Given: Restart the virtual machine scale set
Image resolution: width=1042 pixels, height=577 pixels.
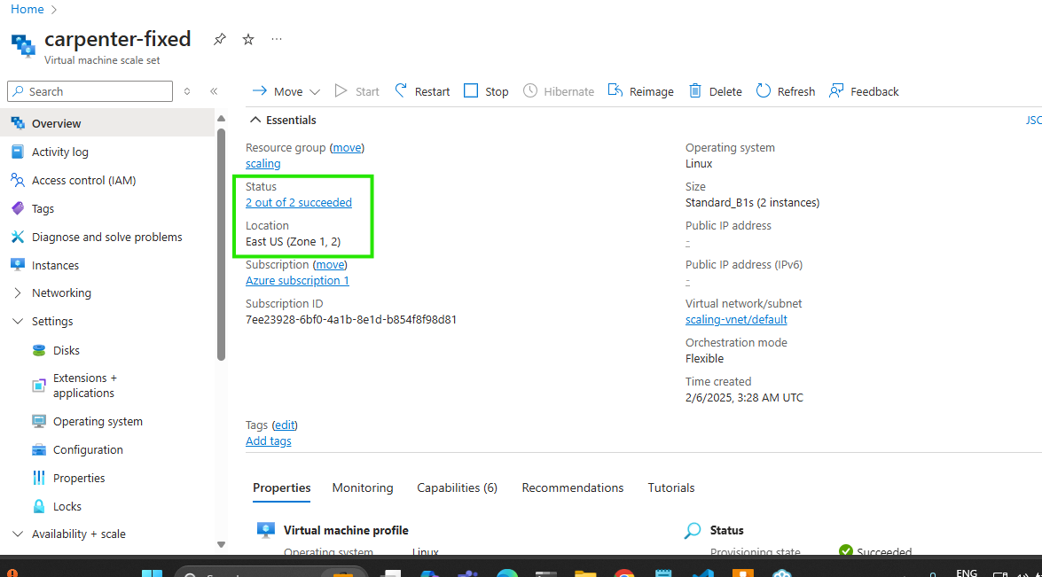Looking at the screenshot, I should (422, 91).
